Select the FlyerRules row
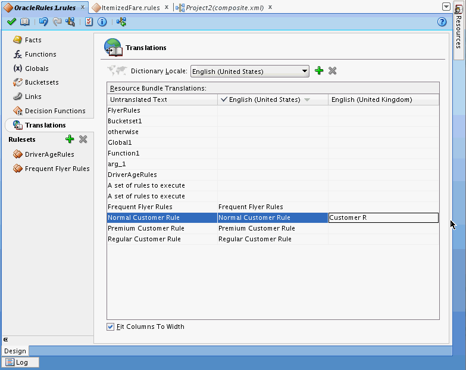Viewport: 466px width, 370px height. pyautogui.click(x=273, y=110)
